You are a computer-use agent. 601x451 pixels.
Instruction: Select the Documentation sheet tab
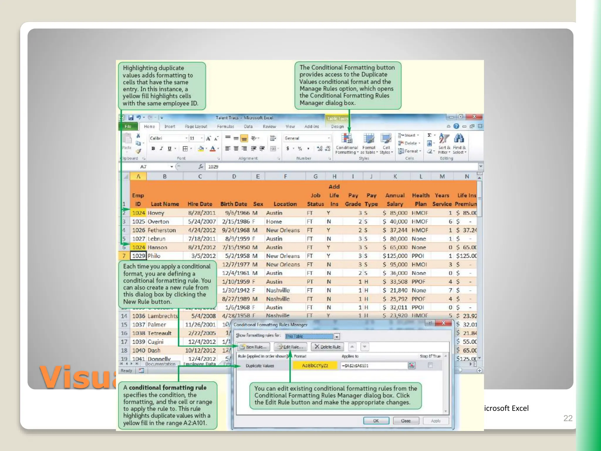coord(160,364)
